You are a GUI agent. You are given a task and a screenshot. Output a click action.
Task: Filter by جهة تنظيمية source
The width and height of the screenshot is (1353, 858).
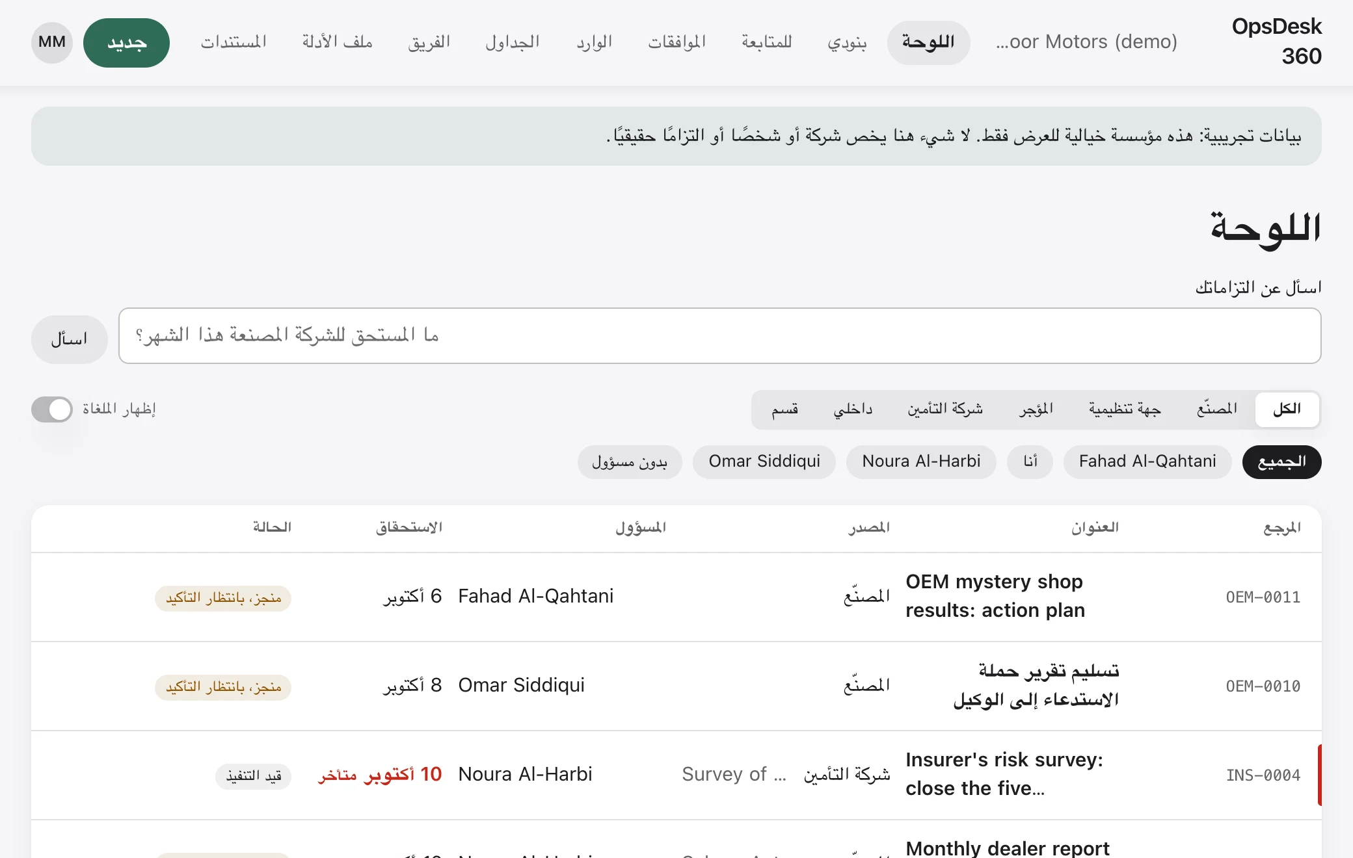click(x=1125, y=409)
